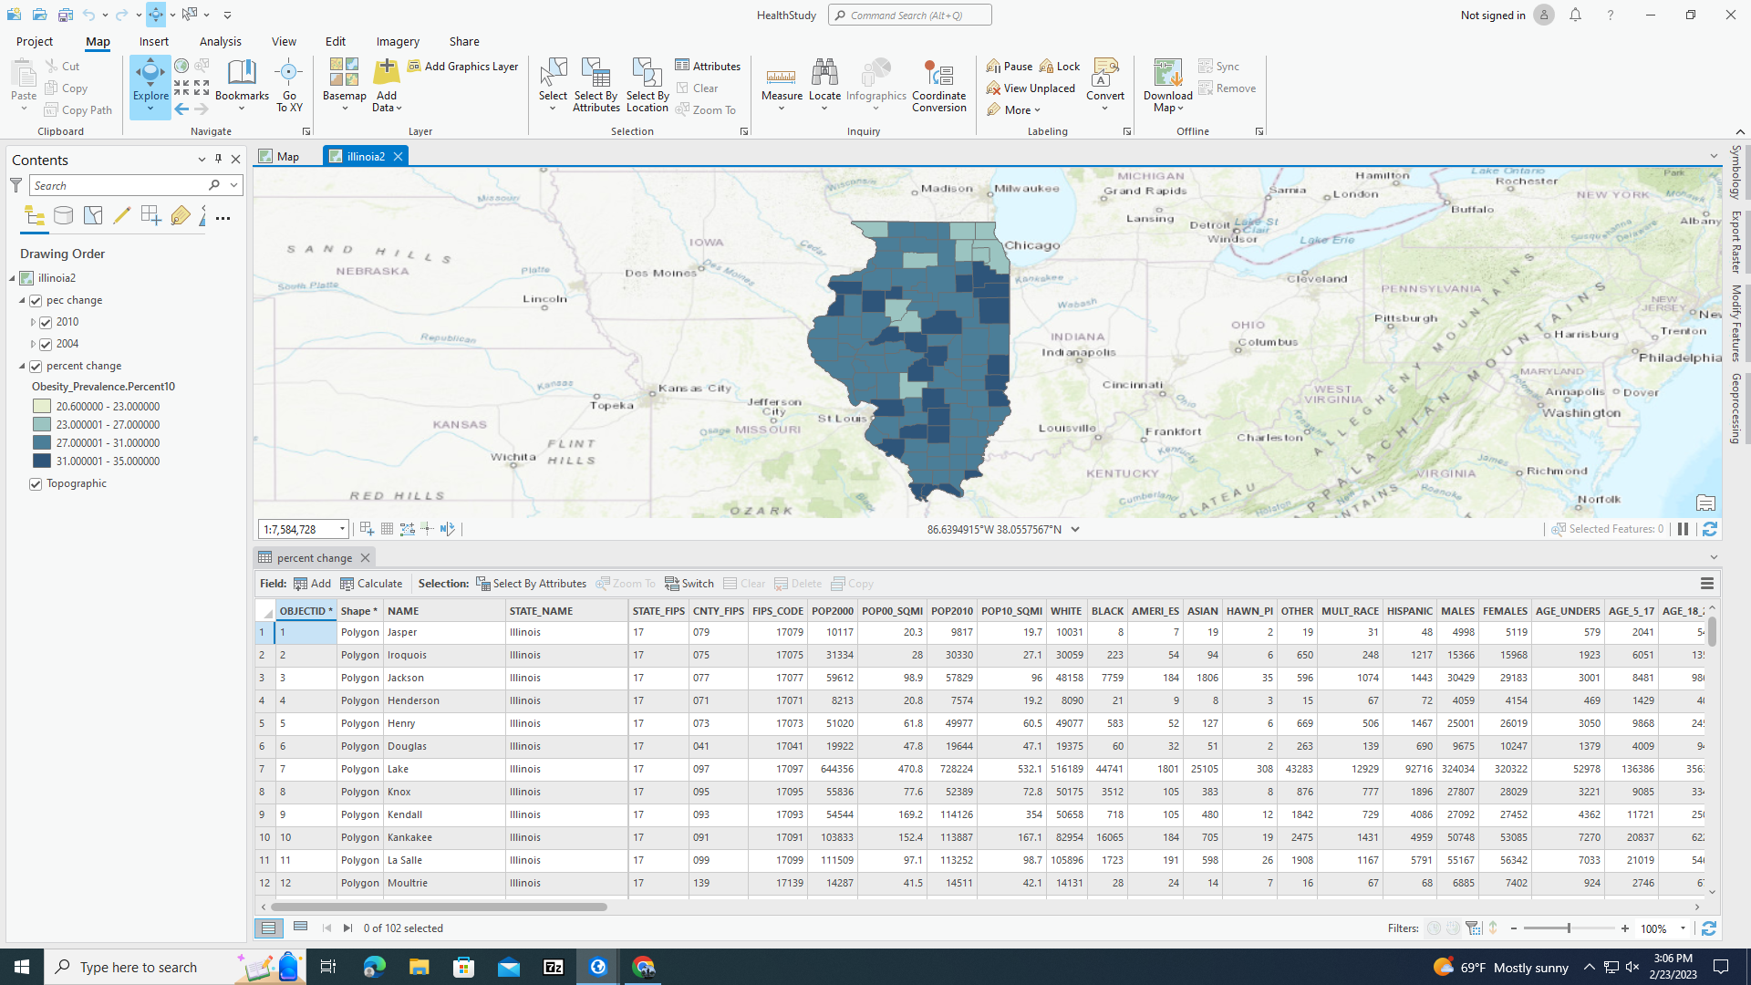Launch the Locate tool
The image size is (1751, 985).
824,82
